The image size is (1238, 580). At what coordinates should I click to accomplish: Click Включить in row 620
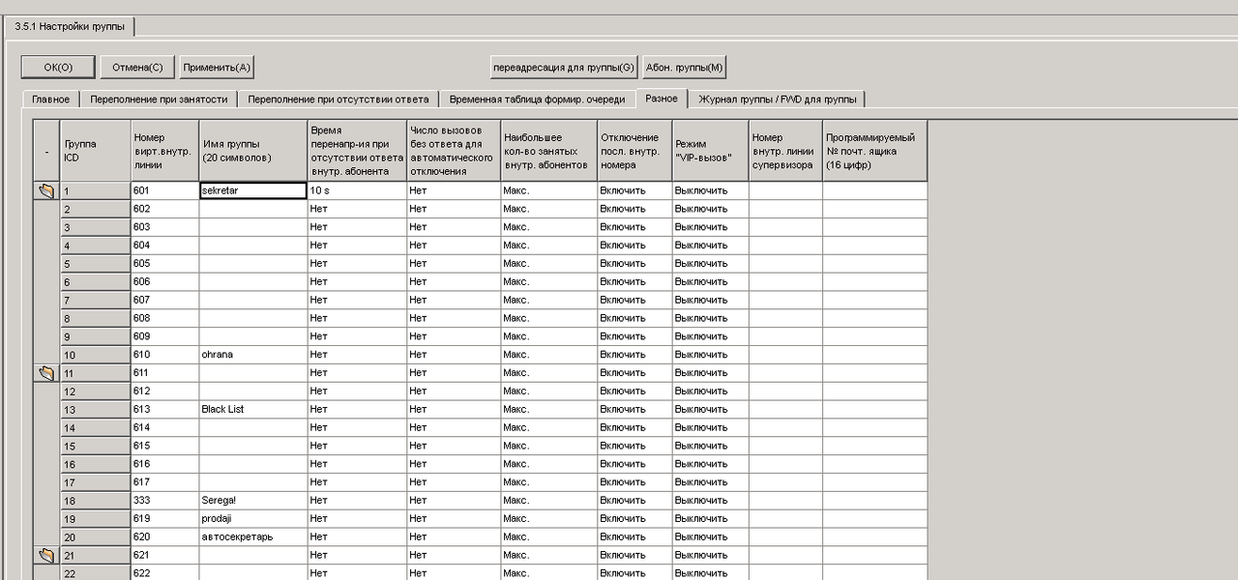point(634,536)
